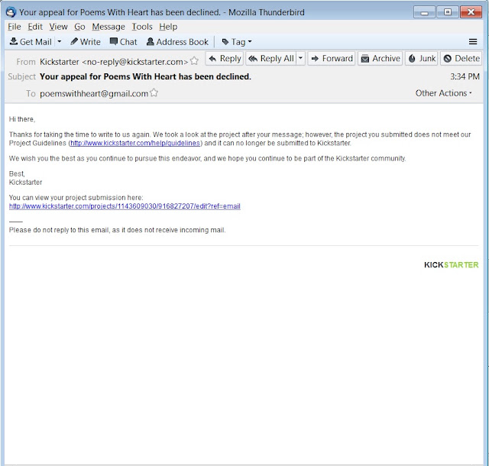This screenshot has width=489, height=466.
Task: Delete this email
Action: (x=461, y=58)
